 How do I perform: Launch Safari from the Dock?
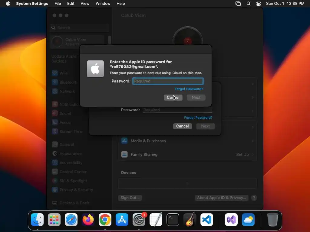[71, 220]
